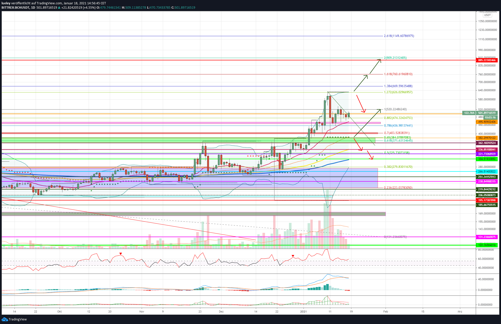Click the Mrz date on time axis
501x324 pixels.
point(460,312)
